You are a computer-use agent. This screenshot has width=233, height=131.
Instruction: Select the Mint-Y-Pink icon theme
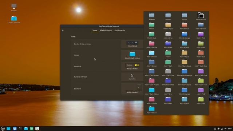201,91
